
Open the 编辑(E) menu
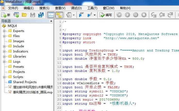pyautogui.click(x=29, y=8)
